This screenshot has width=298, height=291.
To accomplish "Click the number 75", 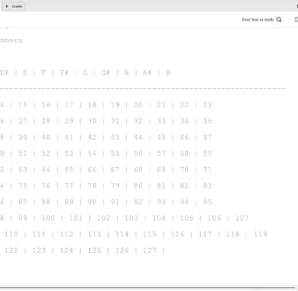I will click(23, 186).
